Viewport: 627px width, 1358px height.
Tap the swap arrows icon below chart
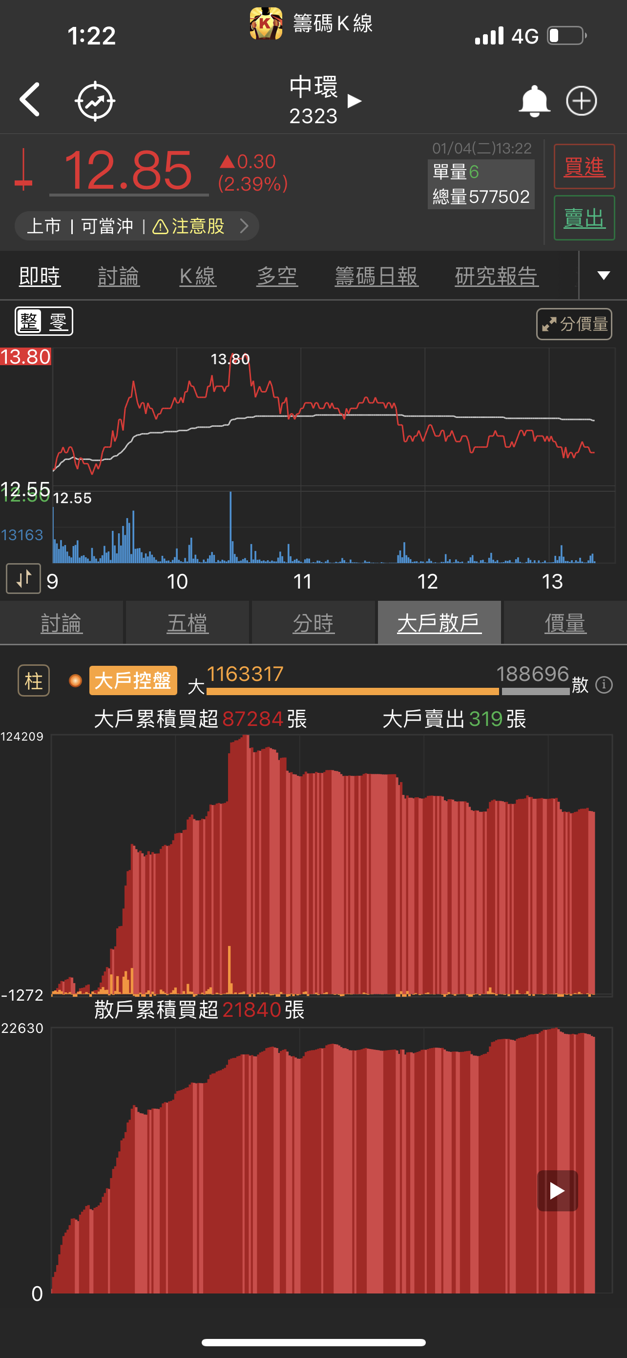coord(23,579)
